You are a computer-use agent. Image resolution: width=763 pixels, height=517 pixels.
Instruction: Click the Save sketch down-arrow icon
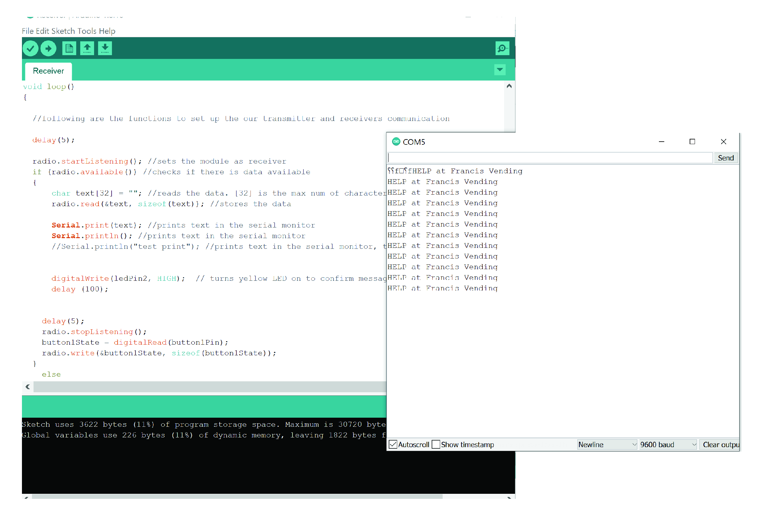105,49
